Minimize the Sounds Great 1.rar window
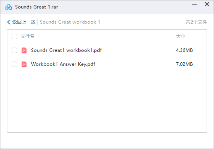The image size is (214, 149). point(195,4)
